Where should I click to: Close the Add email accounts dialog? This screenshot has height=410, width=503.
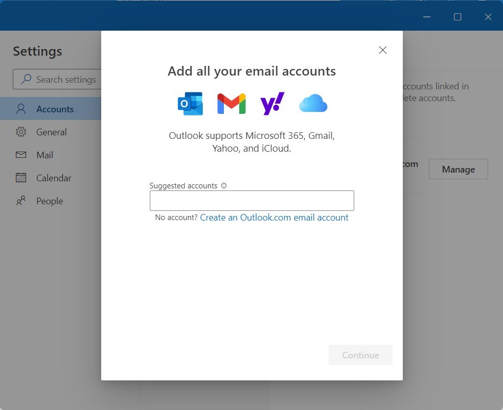coord(382,50)
